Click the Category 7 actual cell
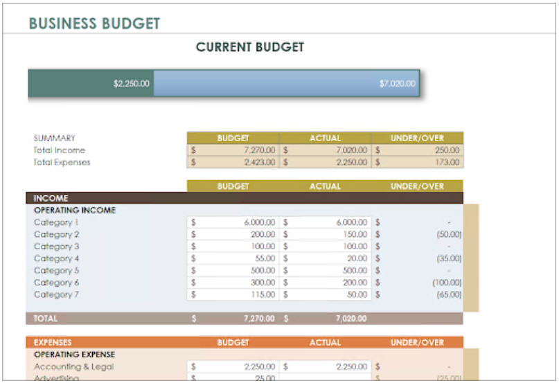 tap(325, 294)
